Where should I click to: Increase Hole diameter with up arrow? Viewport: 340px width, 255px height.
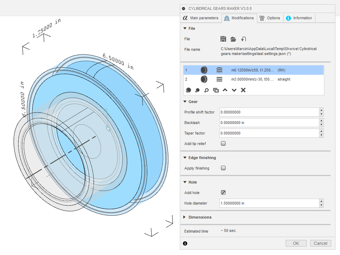coord(321,201)
